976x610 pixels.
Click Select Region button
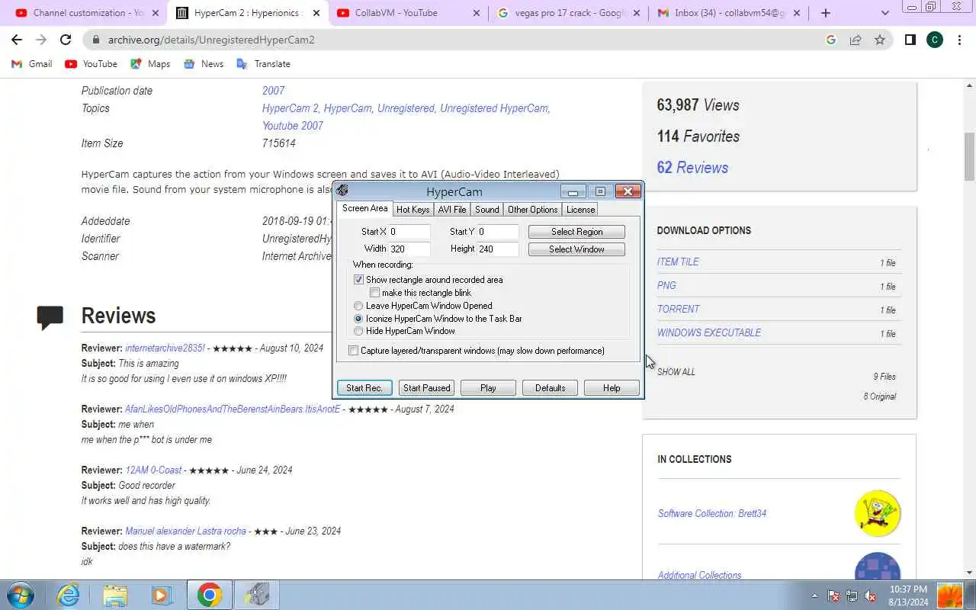click(x=576, y=232)
